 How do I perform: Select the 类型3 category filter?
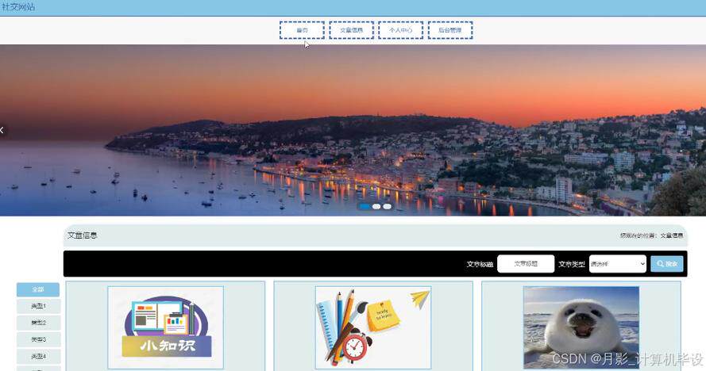(39, 339)
